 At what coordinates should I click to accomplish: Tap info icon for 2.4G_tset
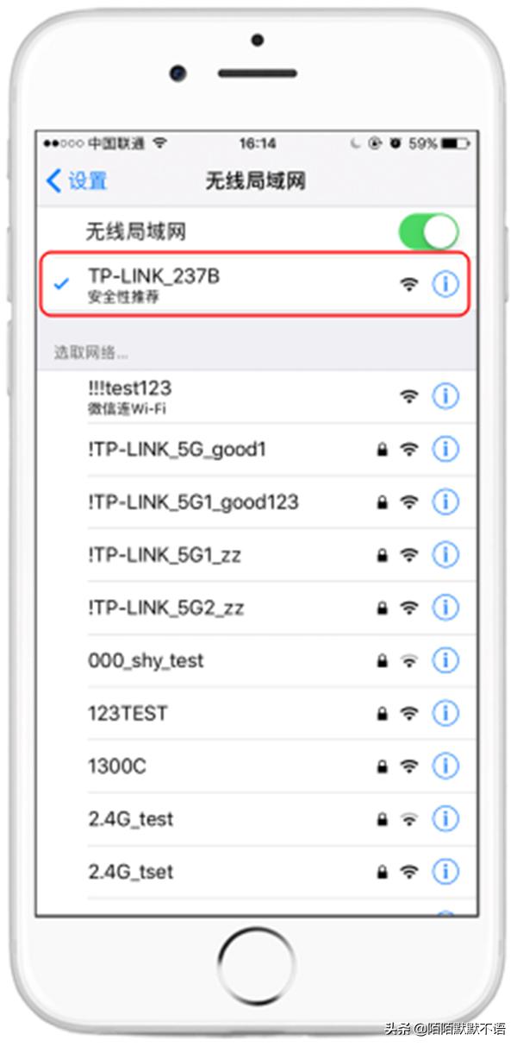(445, 872)
